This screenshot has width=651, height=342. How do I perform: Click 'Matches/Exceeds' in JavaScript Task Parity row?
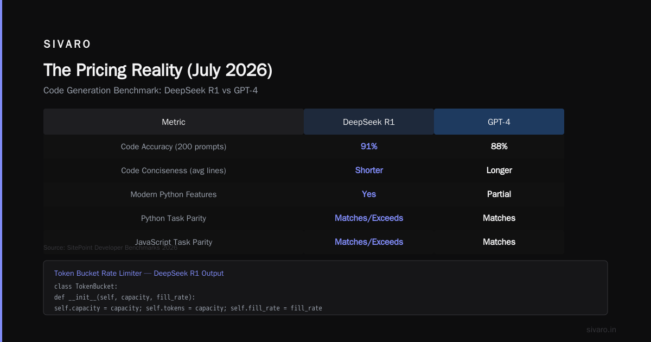pos(369,242)
